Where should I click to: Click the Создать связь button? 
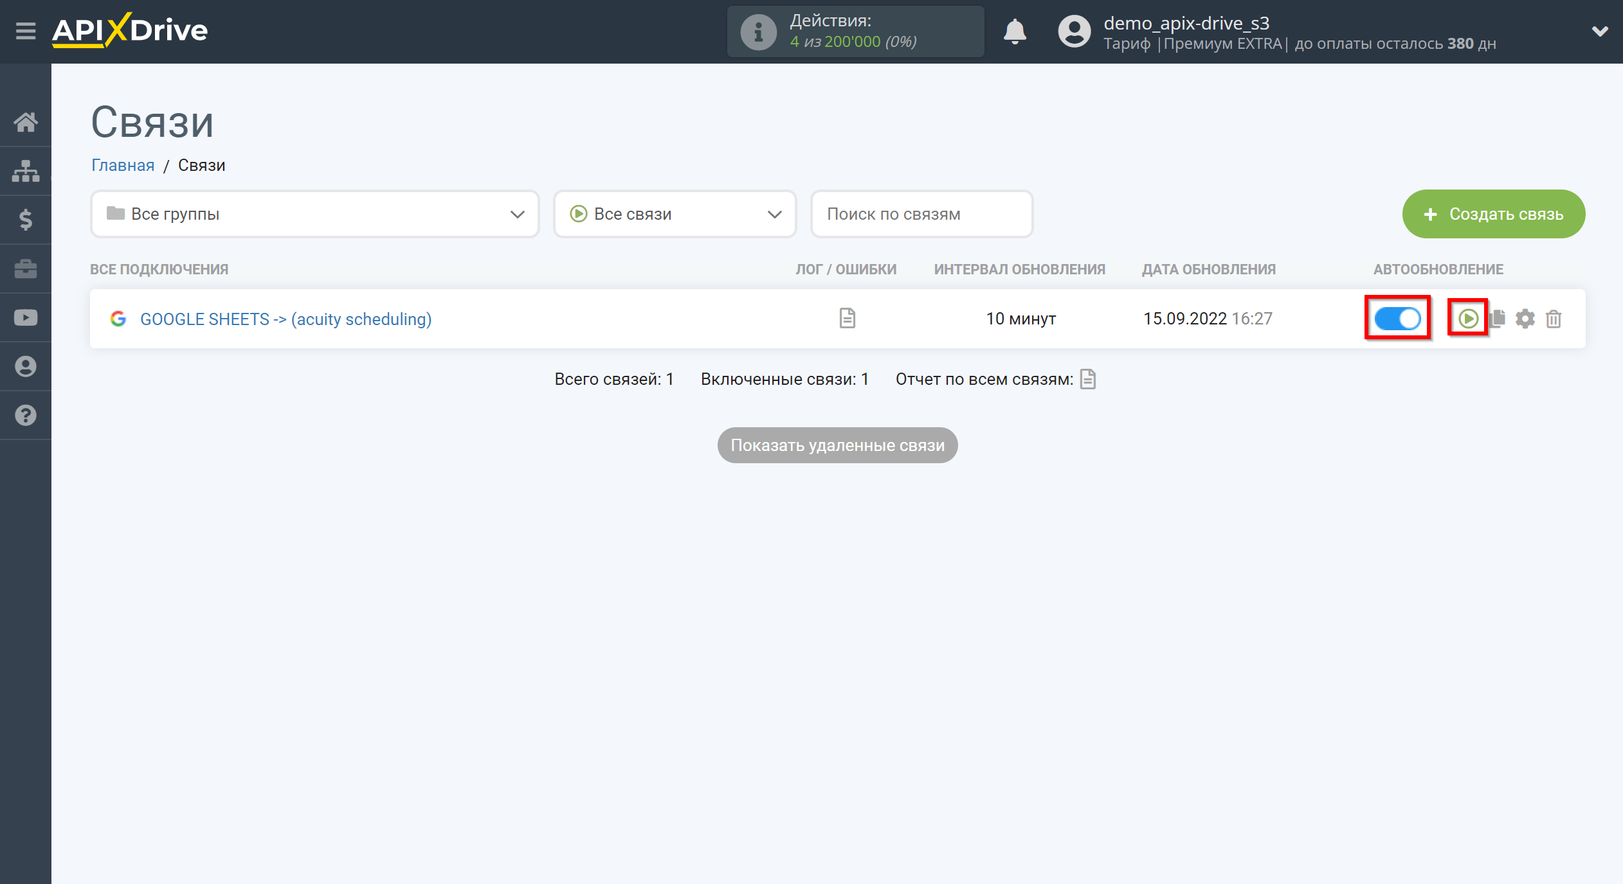coord(1494,214)
